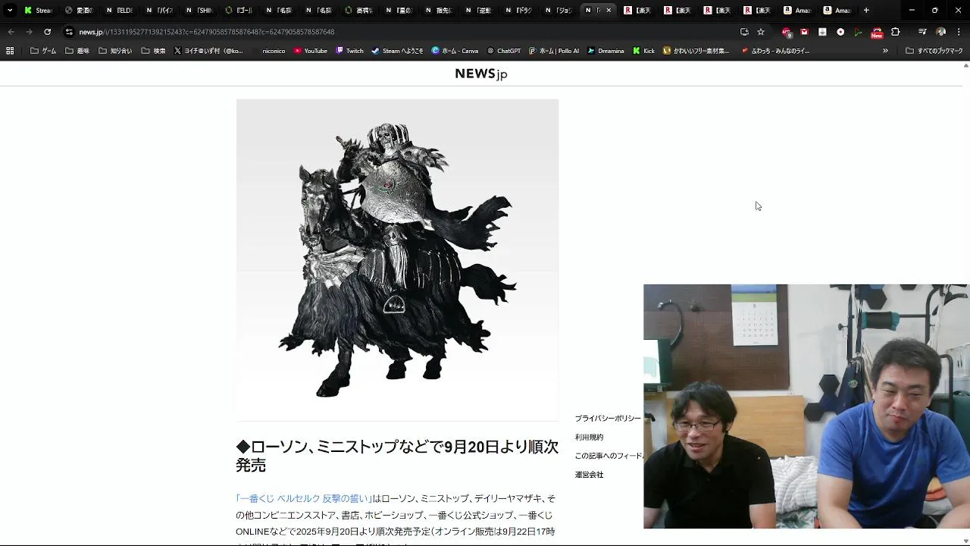Switch to the SHIN tab
The height and width of the screenshot is (546, 970).
[x=199, y=11]
